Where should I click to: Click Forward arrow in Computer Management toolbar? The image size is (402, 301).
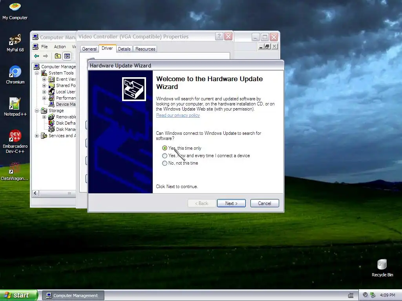[46, 56]
